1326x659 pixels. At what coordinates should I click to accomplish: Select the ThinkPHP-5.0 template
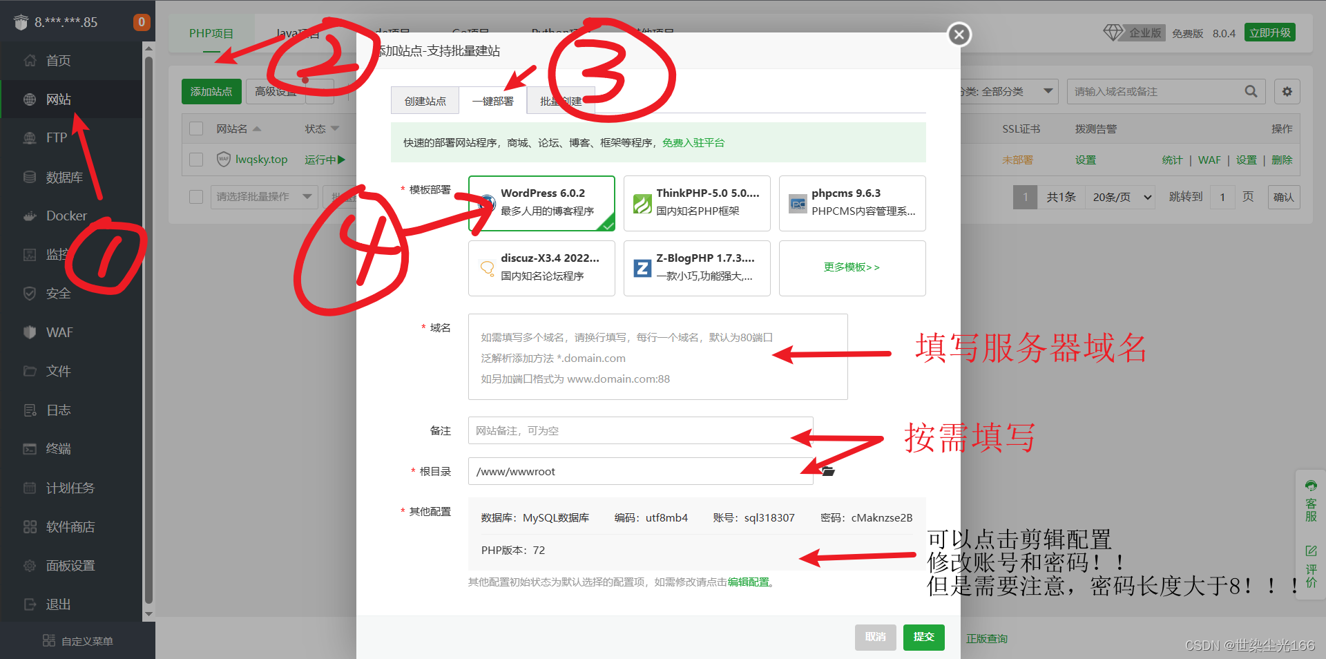[x=697, y=203]
